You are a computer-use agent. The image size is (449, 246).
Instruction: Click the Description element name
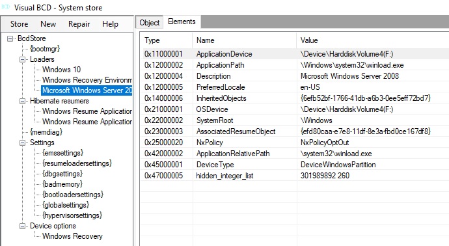[213, 76]
